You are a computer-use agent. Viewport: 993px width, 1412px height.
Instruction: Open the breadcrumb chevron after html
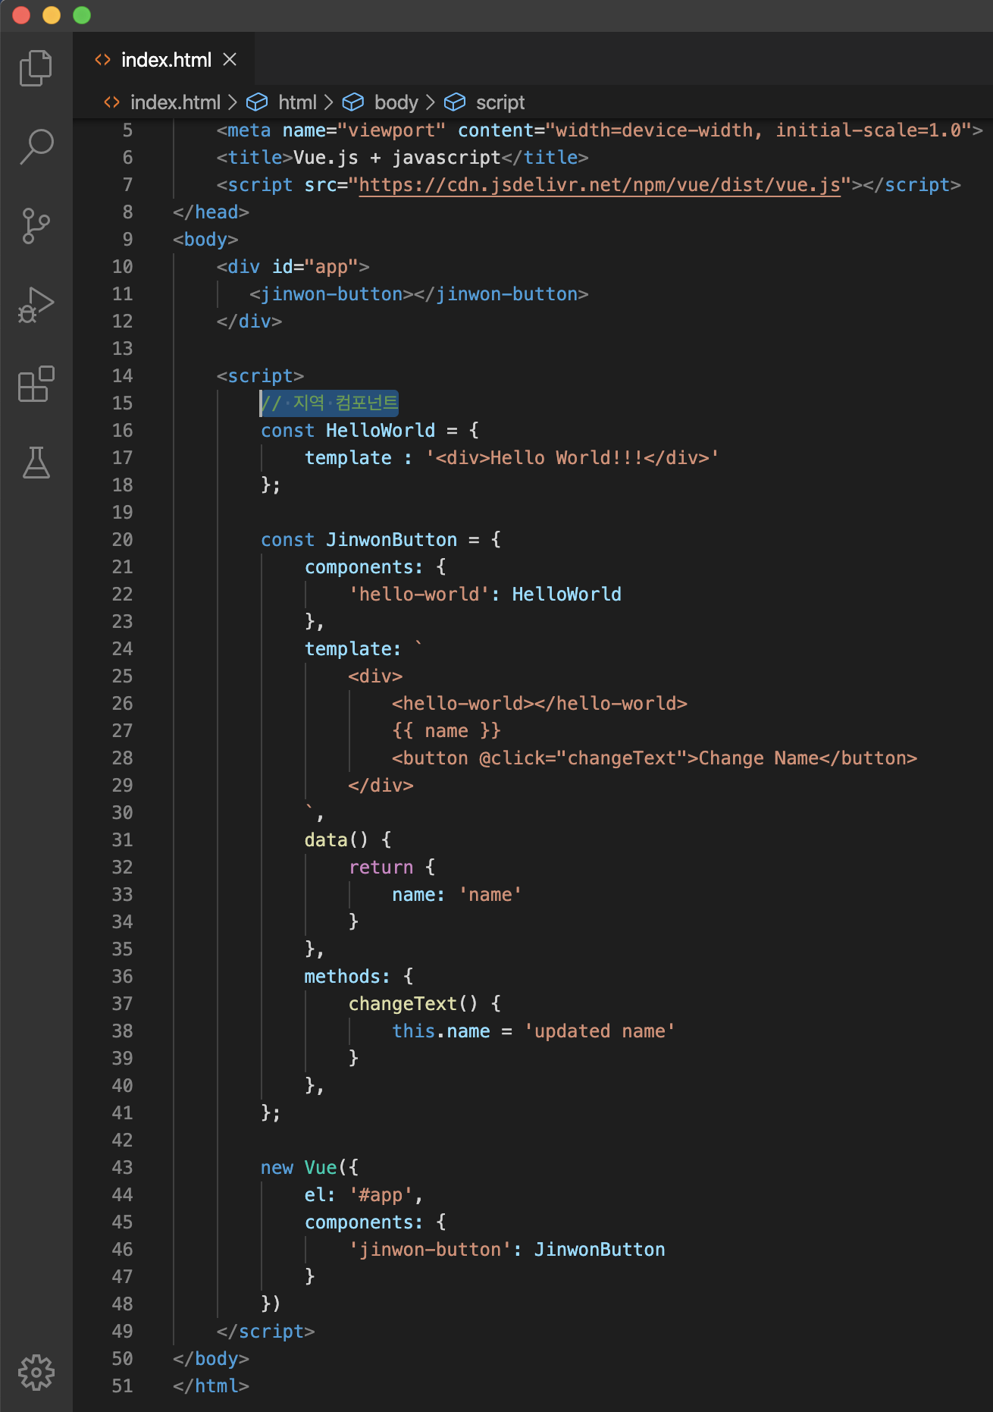coord(329,102)
